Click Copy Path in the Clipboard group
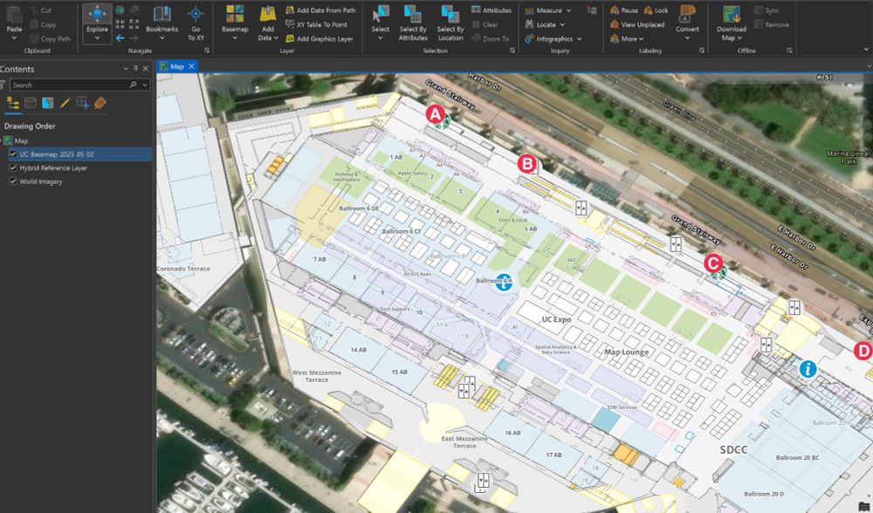Screen dimensions: 873x513 tap(50, 39)
